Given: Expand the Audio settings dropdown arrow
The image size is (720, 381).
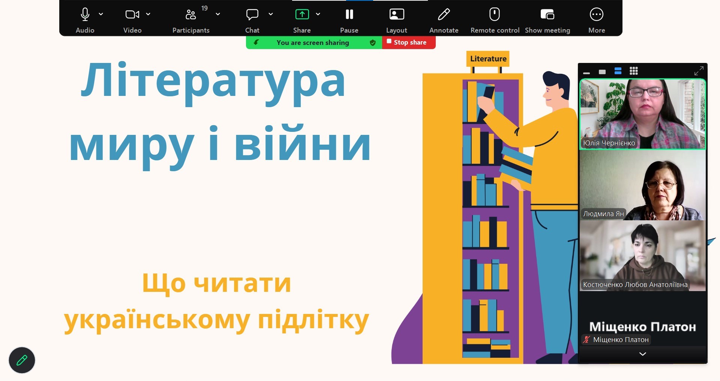Looking at the screenshot, I should coord(101,14).
